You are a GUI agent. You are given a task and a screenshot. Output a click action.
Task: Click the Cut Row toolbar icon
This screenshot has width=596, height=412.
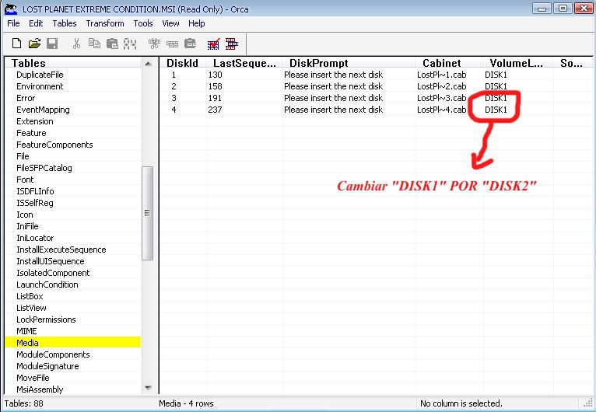coord(154,44)
